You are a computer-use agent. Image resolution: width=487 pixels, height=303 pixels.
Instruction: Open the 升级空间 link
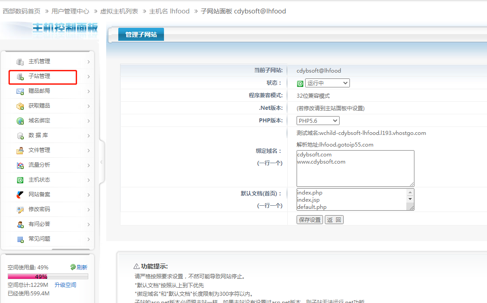tap(65, 285)
